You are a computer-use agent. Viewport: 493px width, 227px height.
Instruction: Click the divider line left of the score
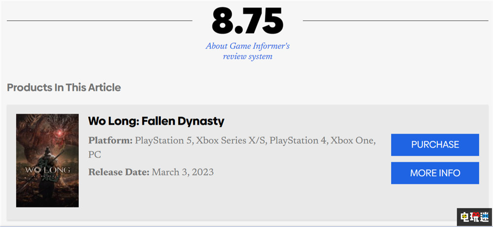click(100, 21)
